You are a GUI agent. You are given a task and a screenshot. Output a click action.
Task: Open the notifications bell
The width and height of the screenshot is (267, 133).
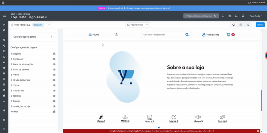coord(236,16)
